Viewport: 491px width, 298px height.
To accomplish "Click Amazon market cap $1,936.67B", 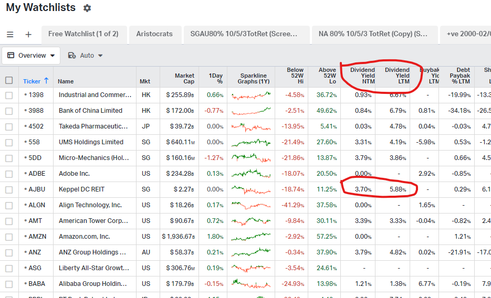I will 178,237.
